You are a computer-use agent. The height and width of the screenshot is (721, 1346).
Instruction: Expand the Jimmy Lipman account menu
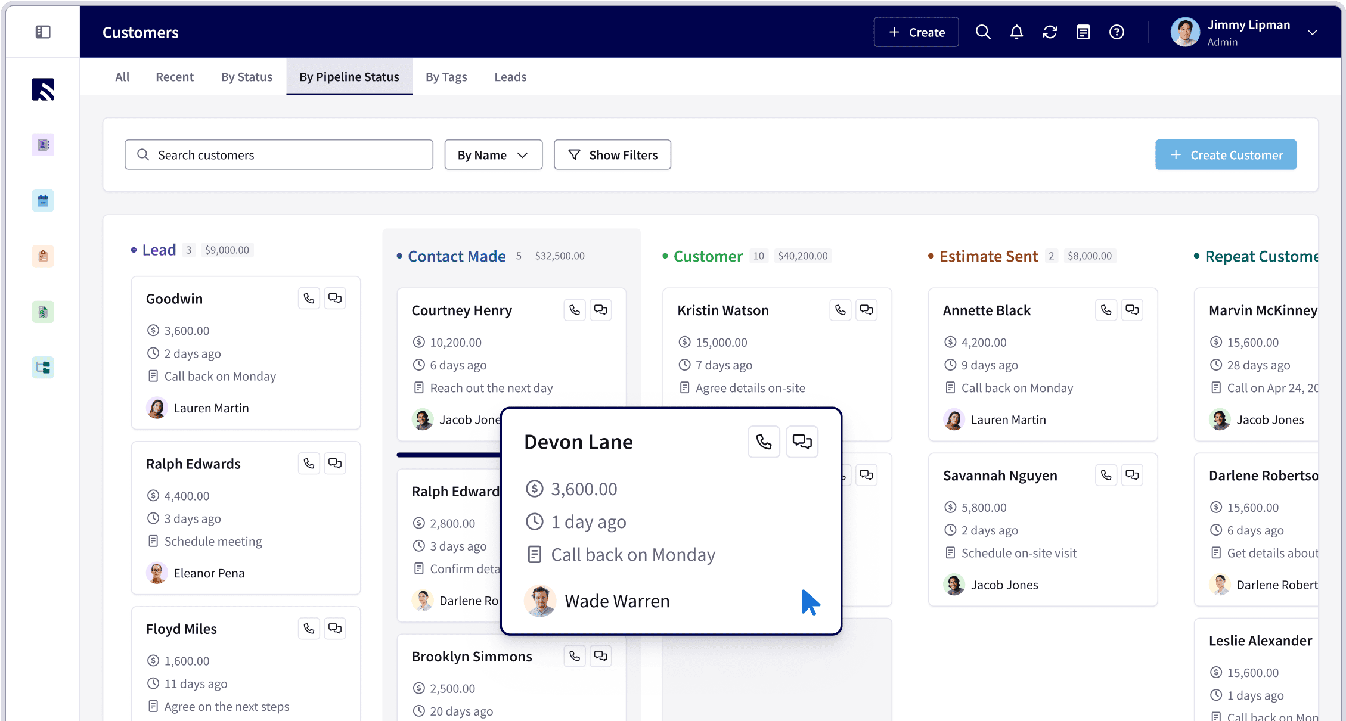pyautogui.click(x=1312, y=32)
